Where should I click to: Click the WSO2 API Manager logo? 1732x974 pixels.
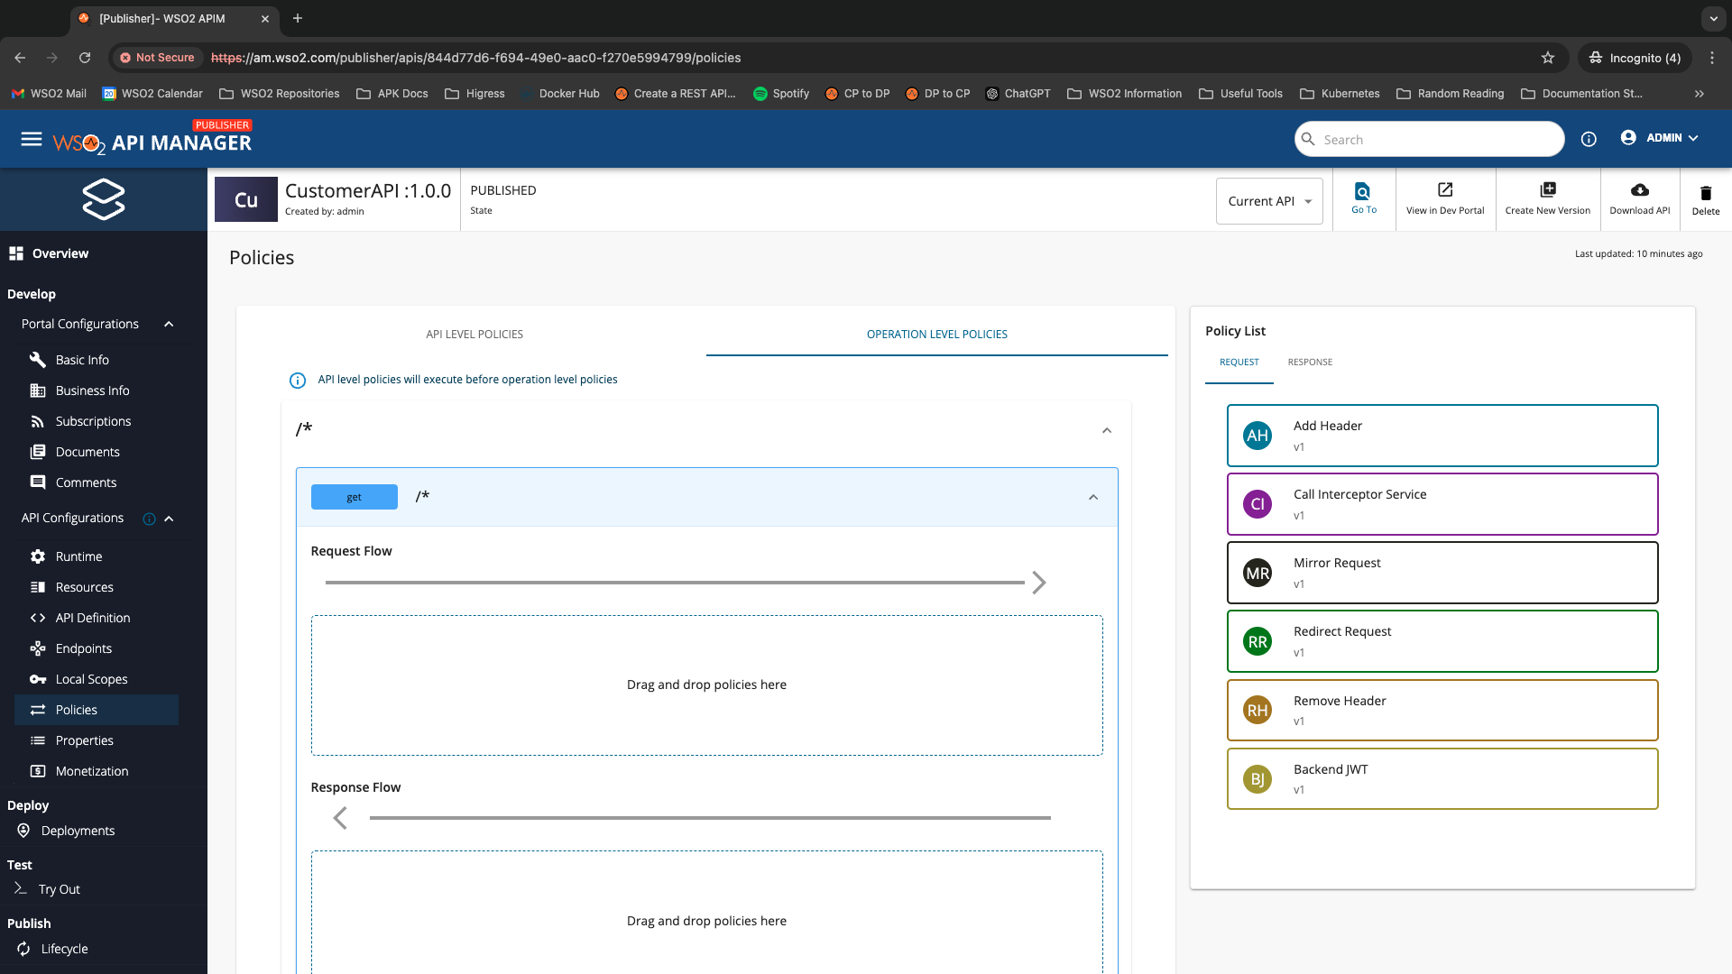pos(152,138)
